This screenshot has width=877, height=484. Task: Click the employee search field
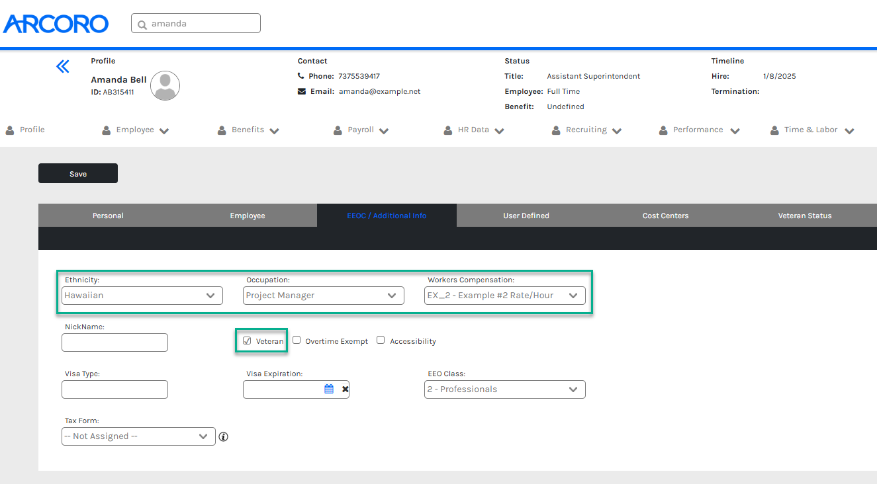coord(196,24)
